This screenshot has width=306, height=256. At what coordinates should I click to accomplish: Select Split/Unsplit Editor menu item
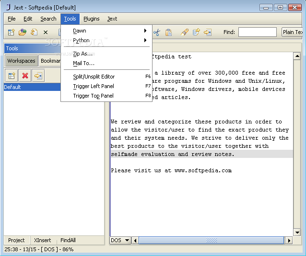106,77
